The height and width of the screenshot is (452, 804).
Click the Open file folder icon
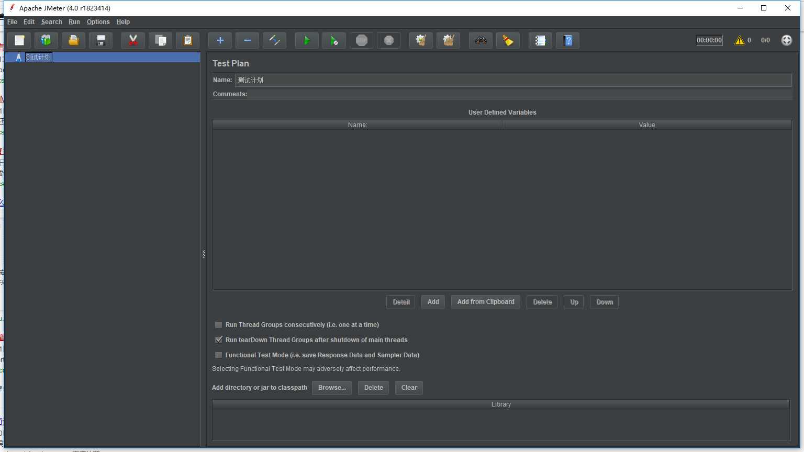click(x=74, y=40)
